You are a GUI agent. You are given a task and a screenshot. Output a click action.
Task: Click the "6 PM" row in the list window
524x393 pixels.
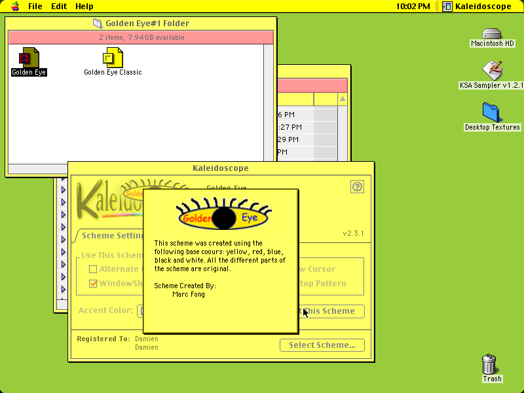click(307, 115)
